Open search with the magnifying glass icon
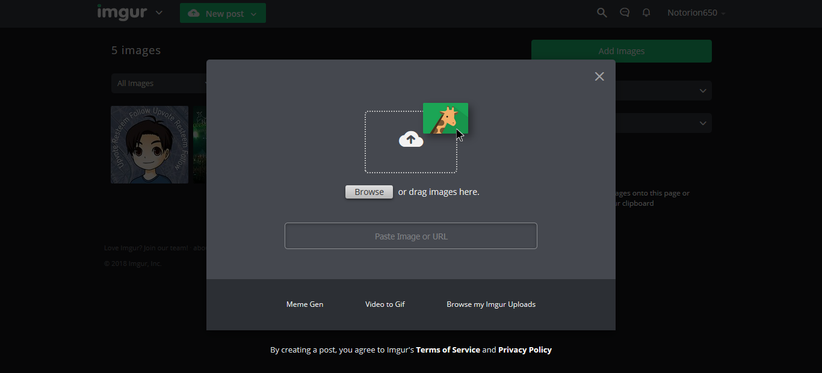This screenshot has height=373, width=822. [x=602, y=12]
